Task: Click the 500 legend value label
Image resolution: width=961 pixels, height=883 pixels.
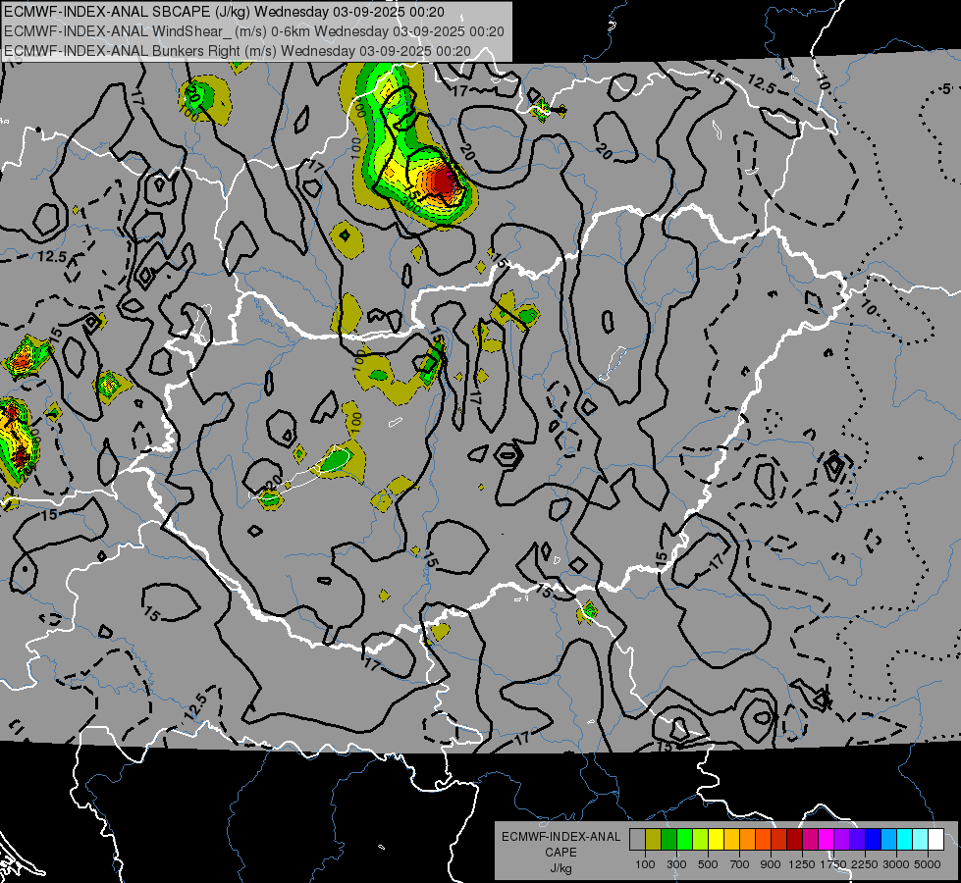Action: coord(708,864)
